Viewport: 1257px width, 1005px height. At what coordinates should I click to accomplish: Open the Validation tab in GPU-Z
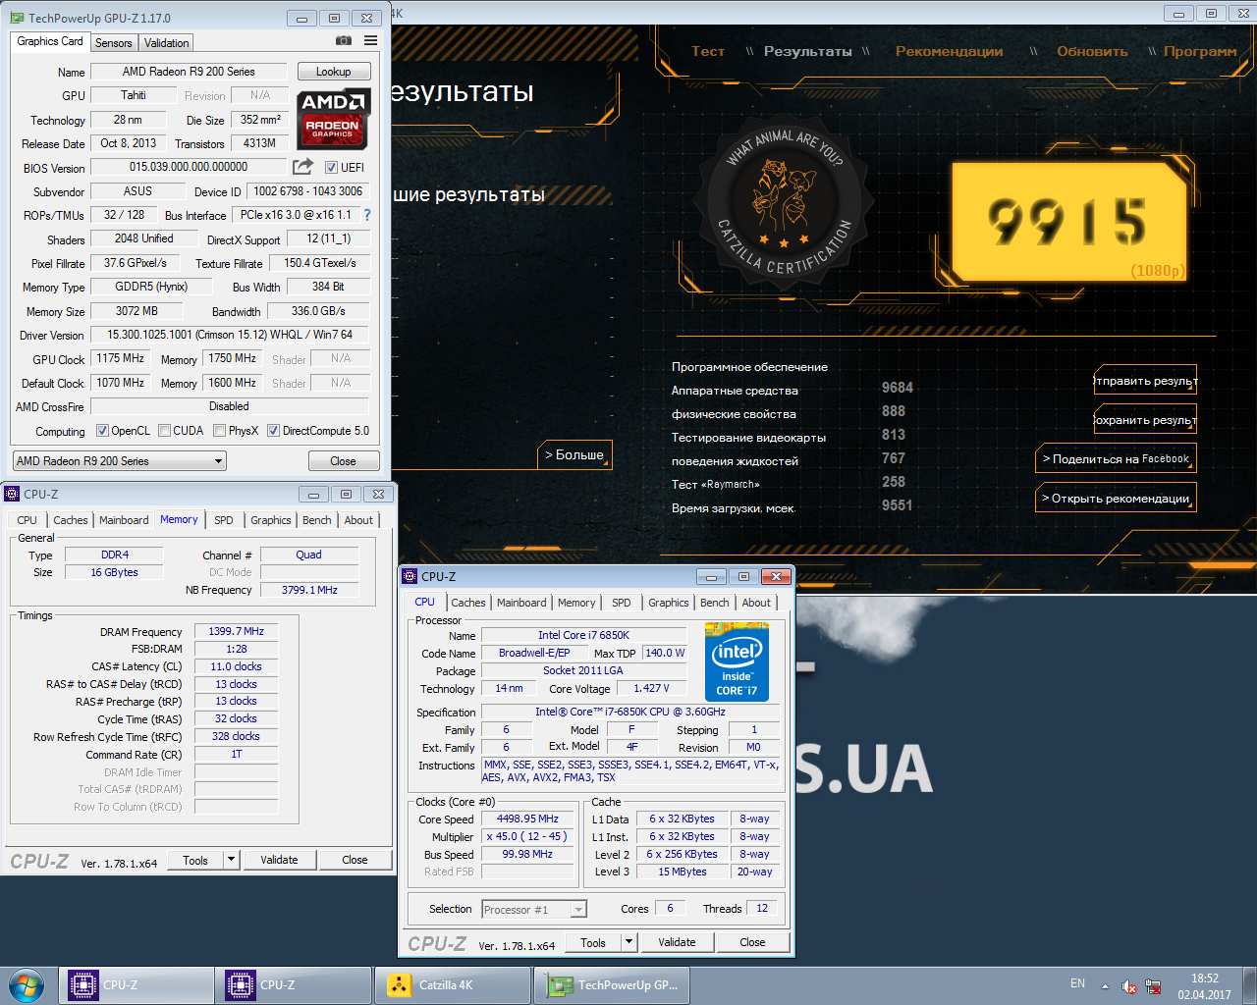tap(166, 43)
